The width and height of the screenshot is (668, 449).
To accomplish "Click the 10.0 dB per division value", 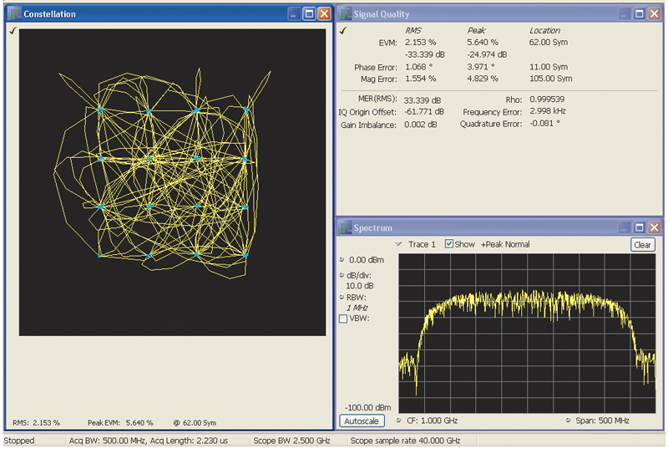I will [361, 285].
